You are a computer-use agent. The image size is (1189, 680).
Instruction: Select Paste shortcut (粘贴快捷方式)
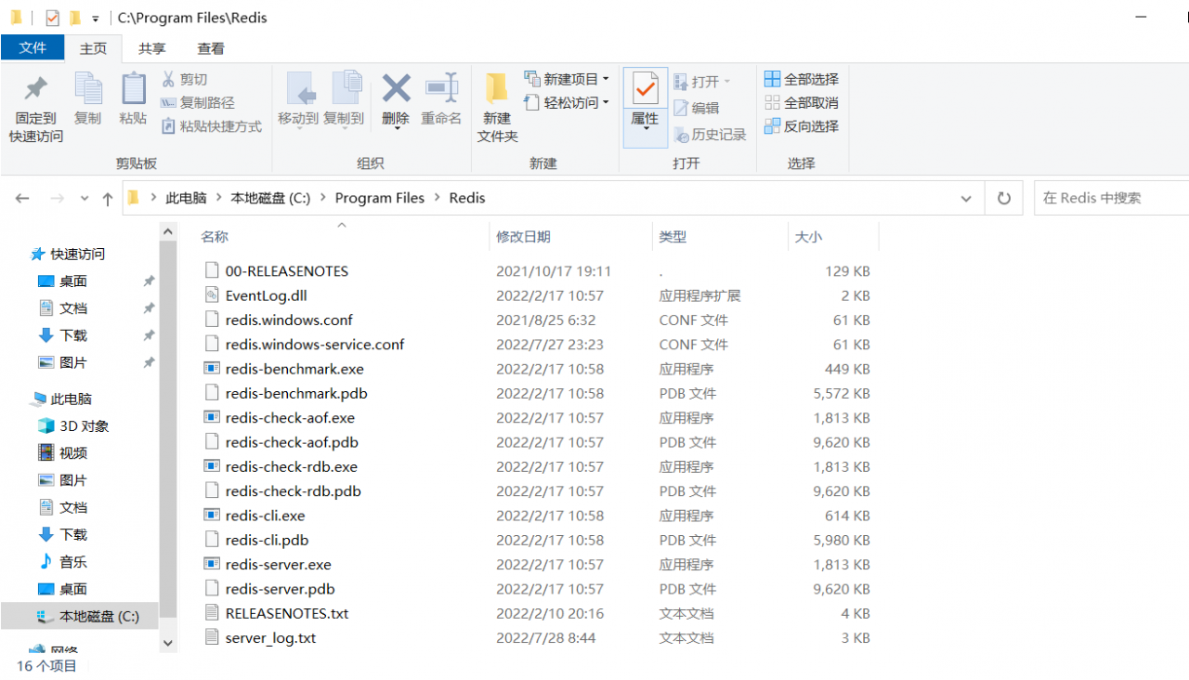(212, 126)
